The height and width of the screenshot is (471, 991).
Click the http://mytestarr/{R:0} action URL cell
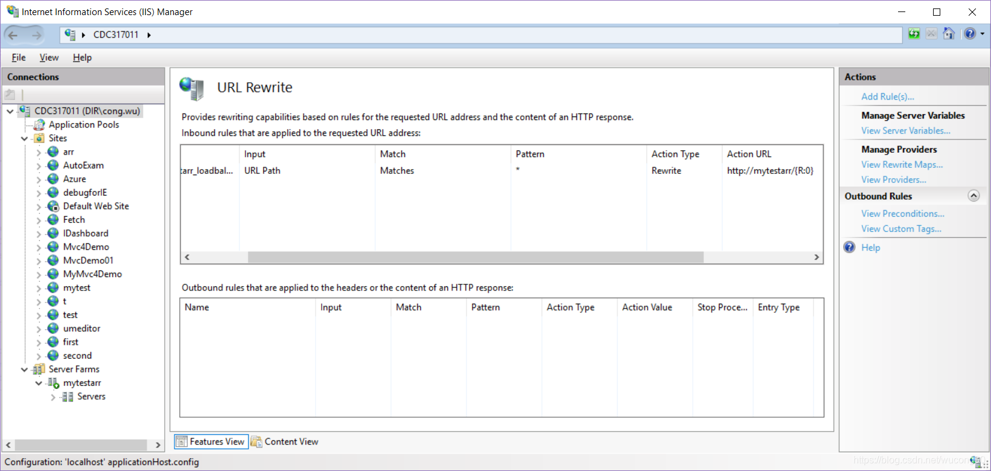point(770,171)
